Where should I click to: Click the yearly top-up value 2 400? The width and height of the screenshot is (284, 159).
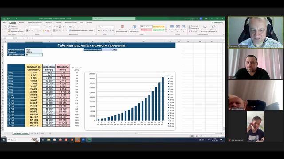point(110,50)
